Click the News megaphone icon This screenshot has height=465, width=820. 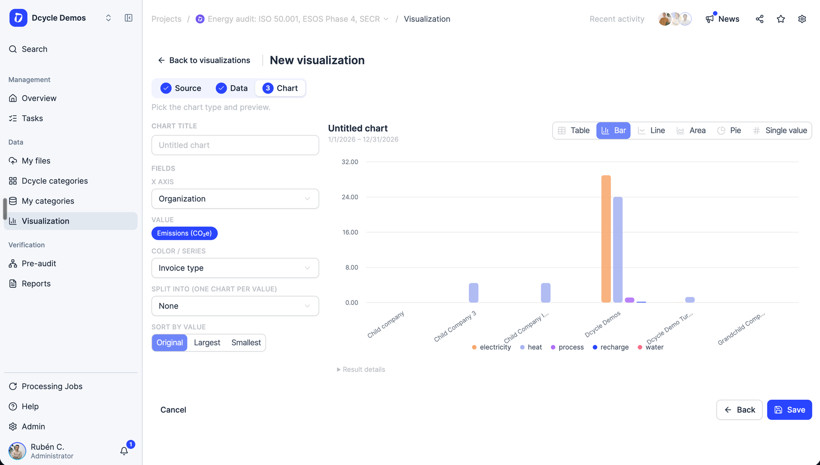pyautogui.click(x=710, y=19)
